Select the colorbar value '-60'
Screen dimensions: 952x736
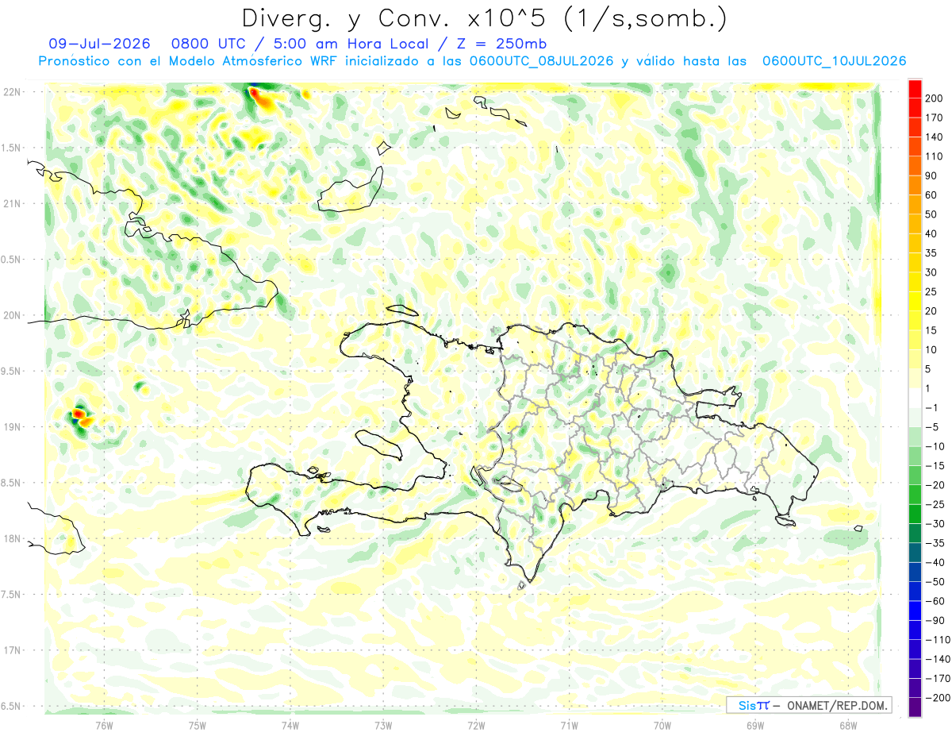pyautogui.click(x=935, y=601)
